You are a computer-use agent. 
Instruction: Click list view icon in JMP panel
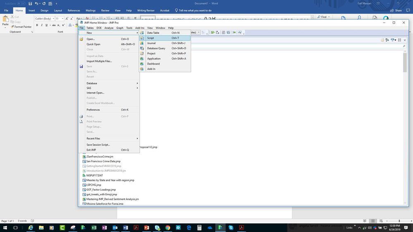(400, 40)
